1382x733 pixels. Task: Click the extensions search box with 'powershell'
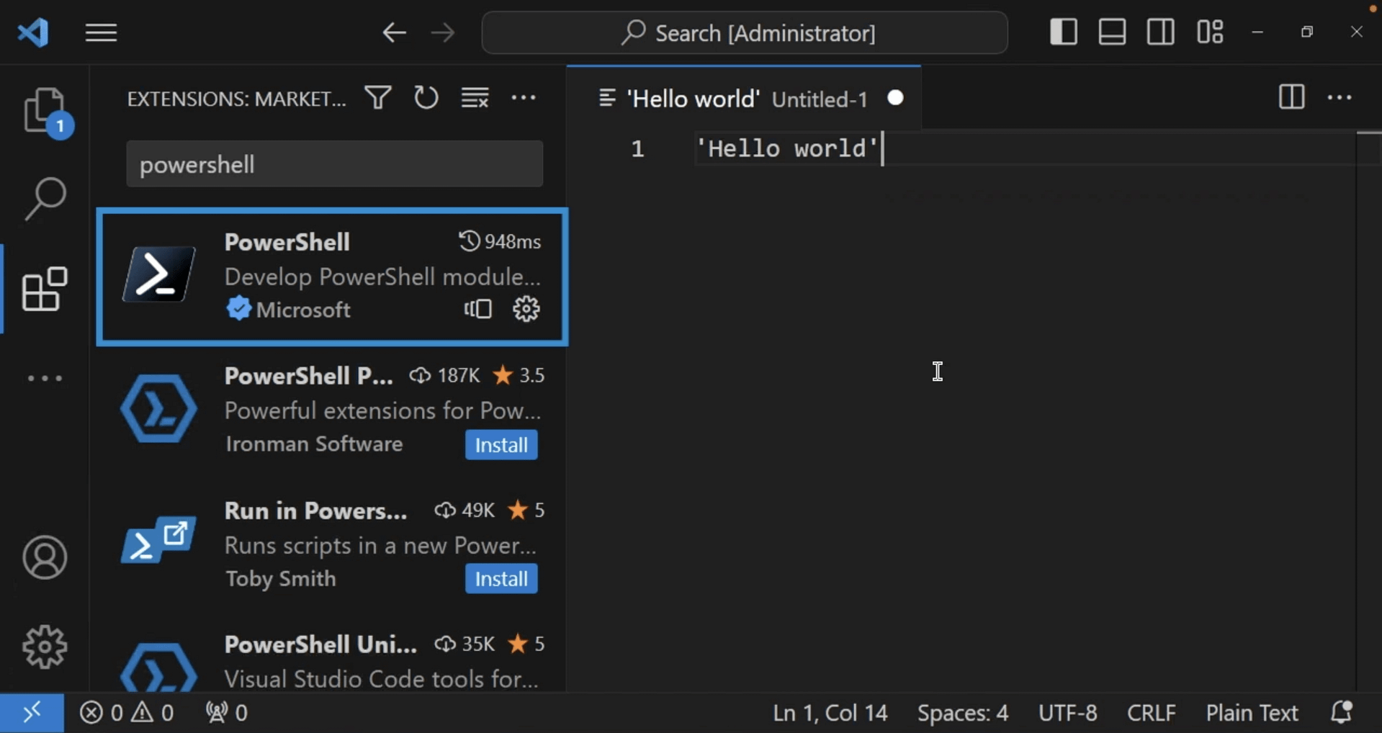coord(334,164)
